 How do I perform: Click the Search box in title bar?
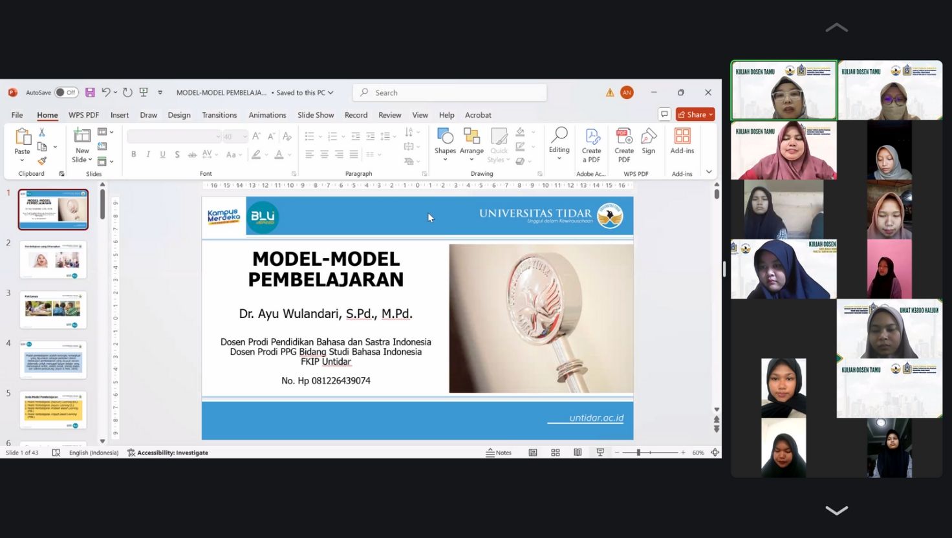coord(450,92)
